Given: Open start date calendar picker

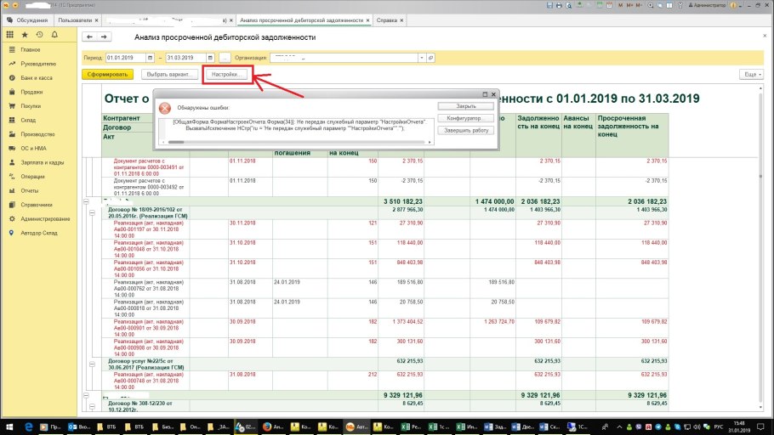Looking at the screenshot, I should [x=150, y=58].
